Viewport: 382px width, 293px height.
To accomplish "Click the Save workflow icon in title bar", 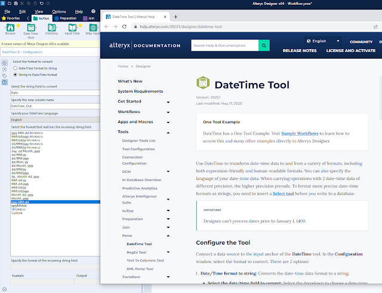I will point(16,4).
